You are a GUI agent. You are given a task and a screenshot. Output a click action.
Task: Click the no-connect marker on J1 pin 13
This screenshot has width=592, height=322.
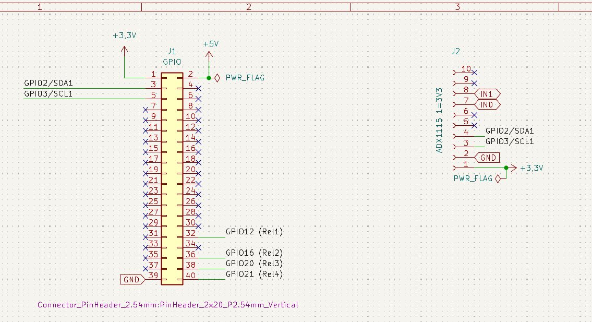click(x=146, y=142)
